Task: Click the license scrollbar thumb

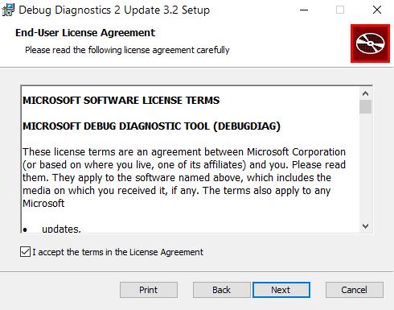Action: tap(365, 107)
